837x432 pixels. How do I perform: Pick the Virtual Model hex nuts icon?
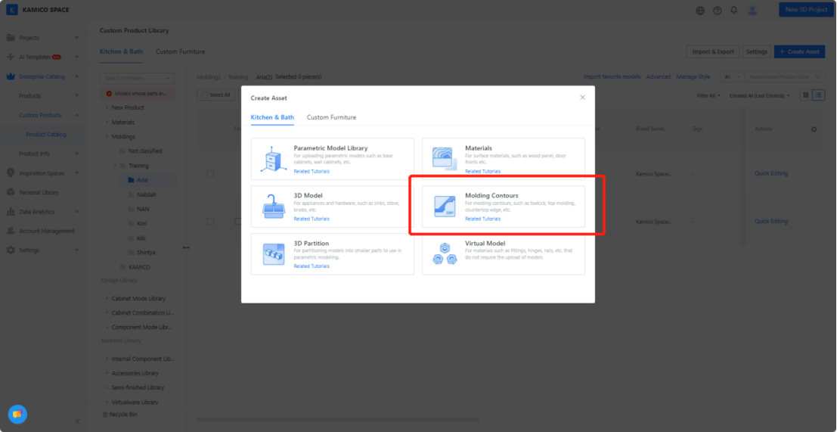pyautogui.click(x=444, y=254)
